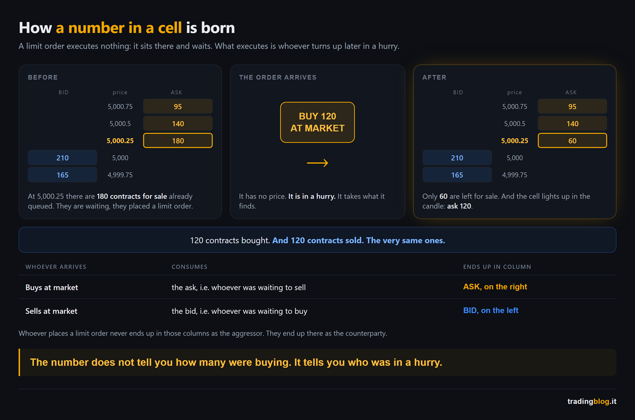Select the 'Buys at market' row label

coord(52,287)
